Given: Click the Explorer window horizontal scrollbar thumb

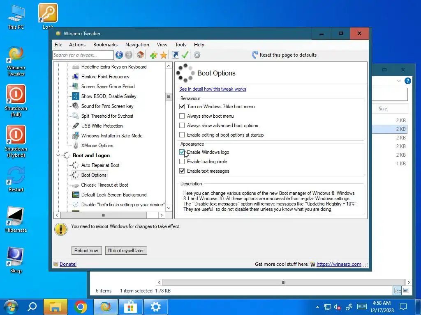Looking at the screenshot, I should click(284, 282).
